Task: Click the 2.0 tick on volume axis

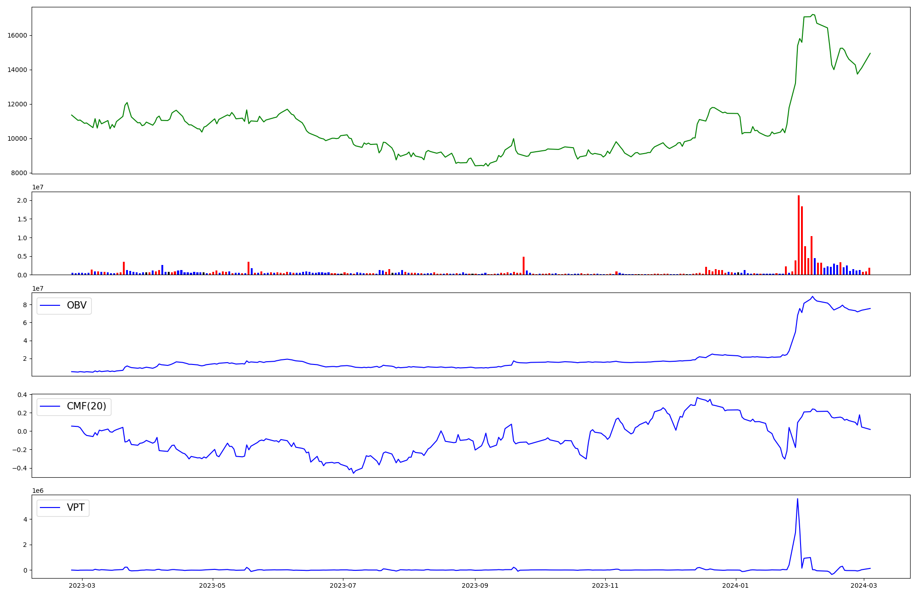Action: tap(22, 201)
